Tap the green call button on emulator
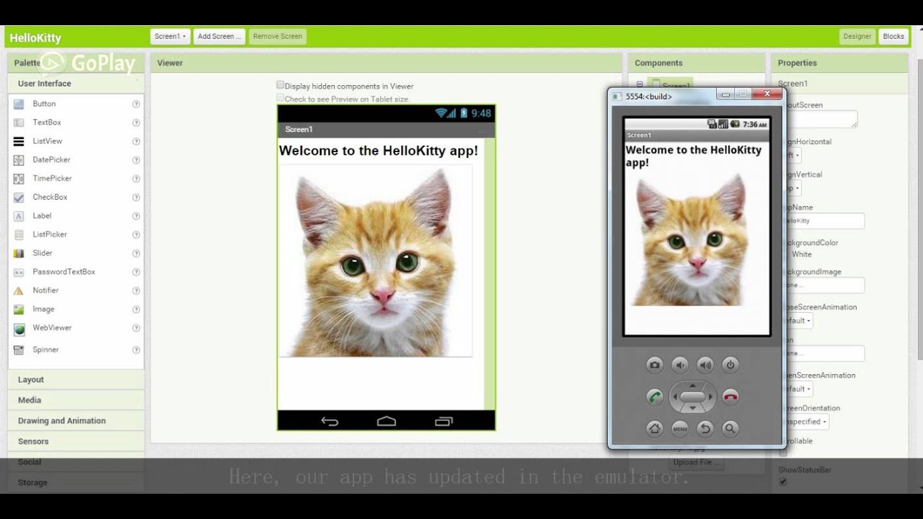Image resolution: width=923 pixels, height=519 pixels. 655,396
